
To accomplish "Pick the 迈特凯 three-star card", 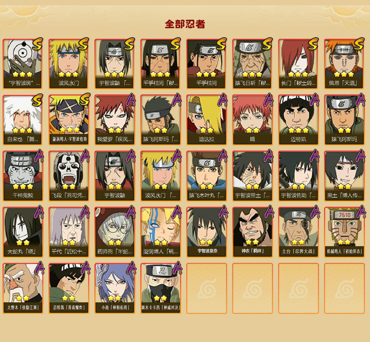I will pos(298,120).
